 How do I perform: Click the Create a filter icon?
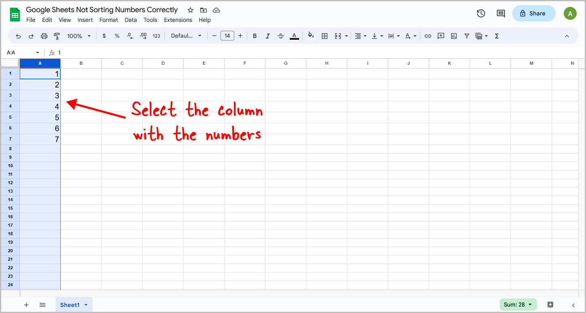click(x=467, y=36)
